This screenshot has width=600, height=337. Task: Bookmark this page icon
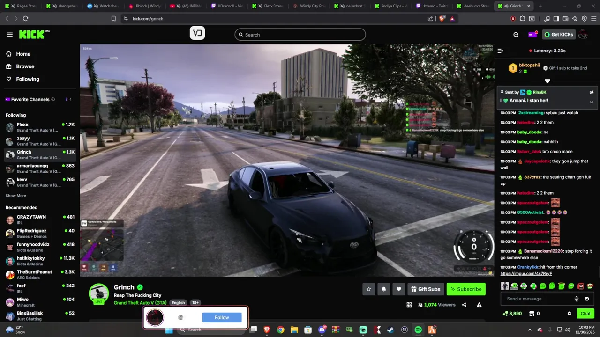click(x=113, y=19)
